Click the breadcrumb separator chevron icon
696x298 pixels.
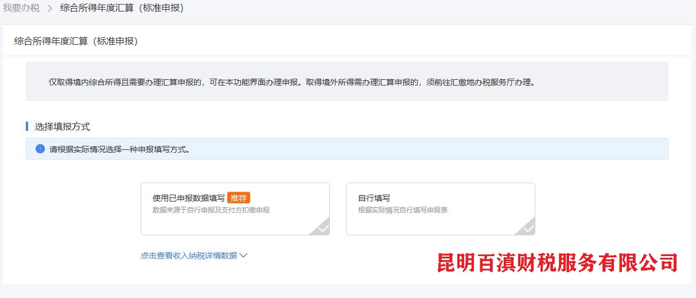[50, 9]
